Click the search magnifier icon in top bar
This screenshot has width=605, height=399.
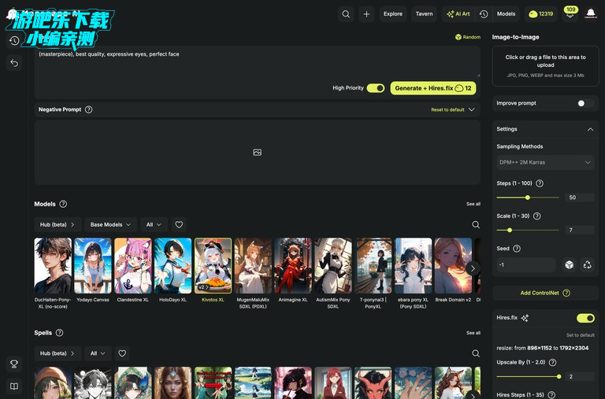click(346, 13)
